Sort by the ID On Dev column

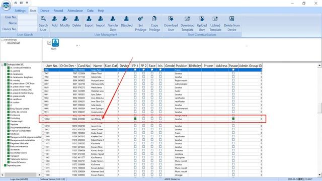click(67, 66)
